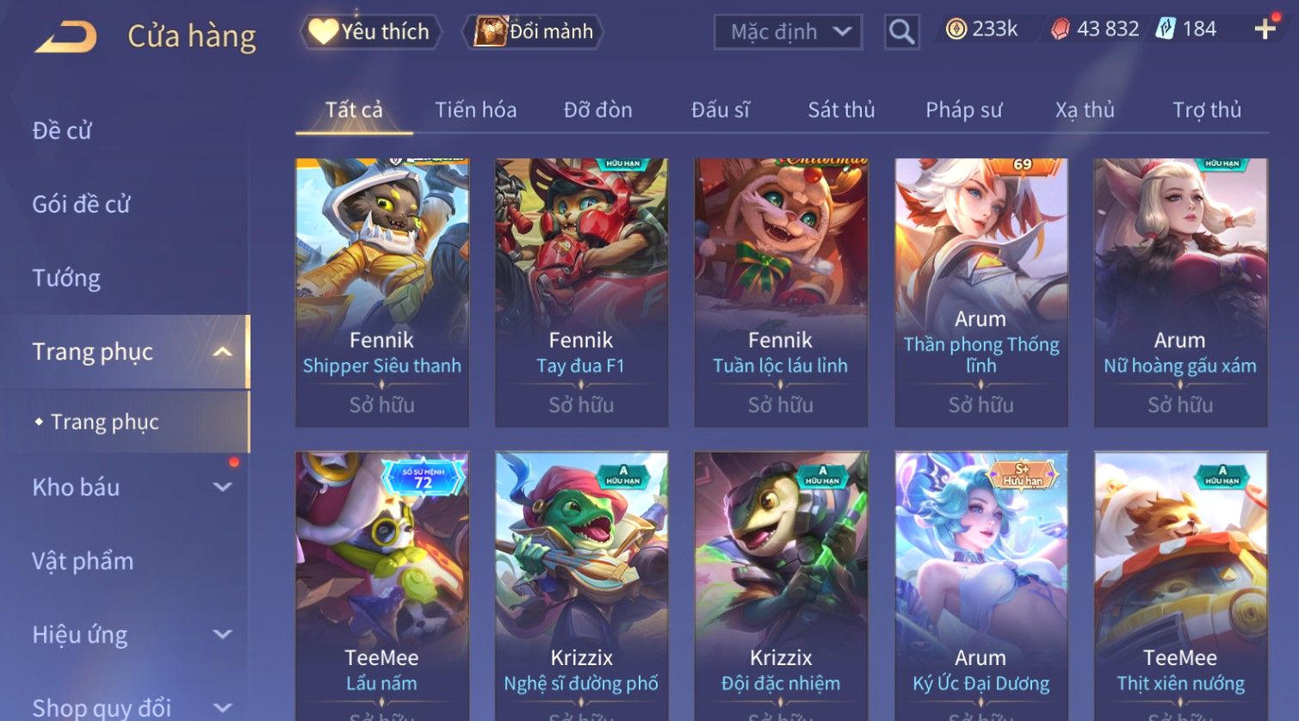Tap the gold coin currency icon
Image resolution: width=1299 pixels, height=721 pixels.
pyautogui.click(x=956, y=29)
